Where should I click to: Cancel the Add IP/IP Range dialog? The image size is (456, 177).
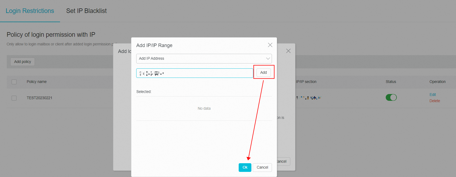pyautogui.click(x=262, y=167)
